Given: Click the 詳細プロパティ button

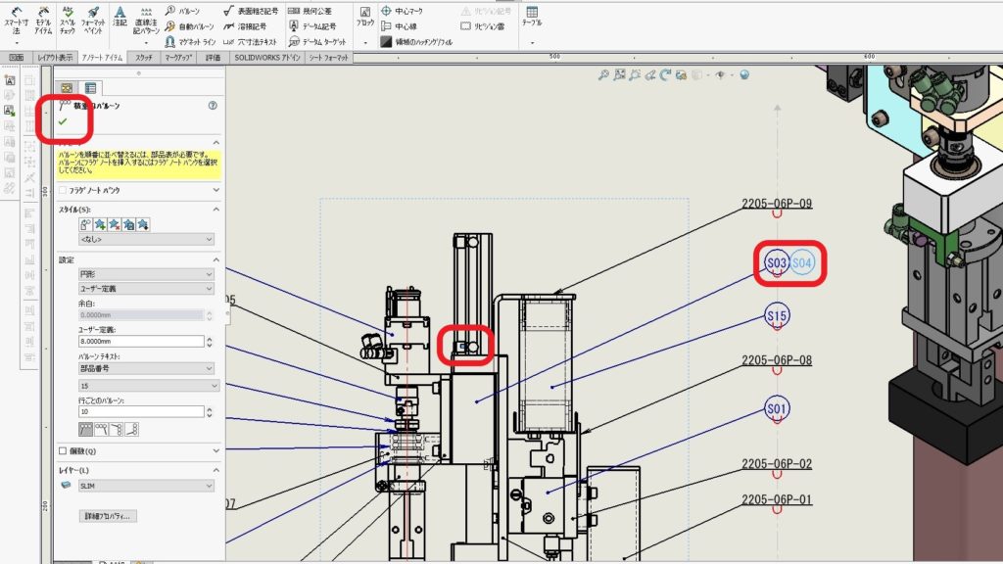Looking at the screenshot, I should (108, 515).
